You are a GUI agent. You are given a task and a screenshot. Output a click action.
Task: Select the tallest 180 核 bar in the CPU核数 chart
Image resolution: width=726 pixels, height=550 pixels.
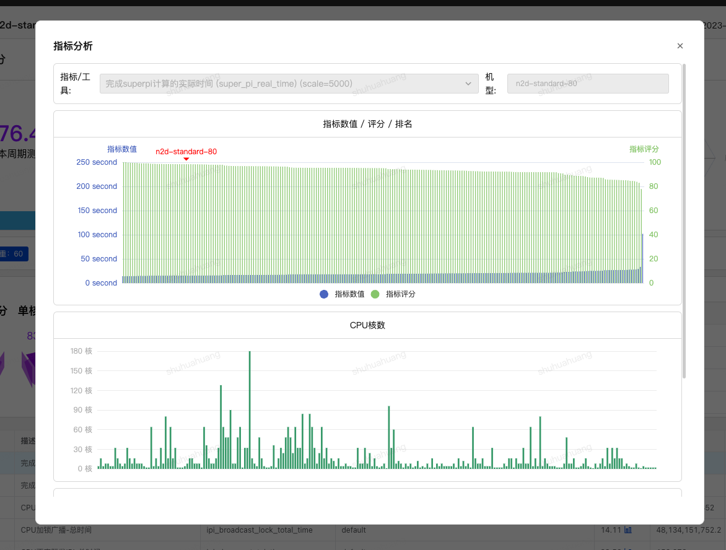[x=250, y=409]
